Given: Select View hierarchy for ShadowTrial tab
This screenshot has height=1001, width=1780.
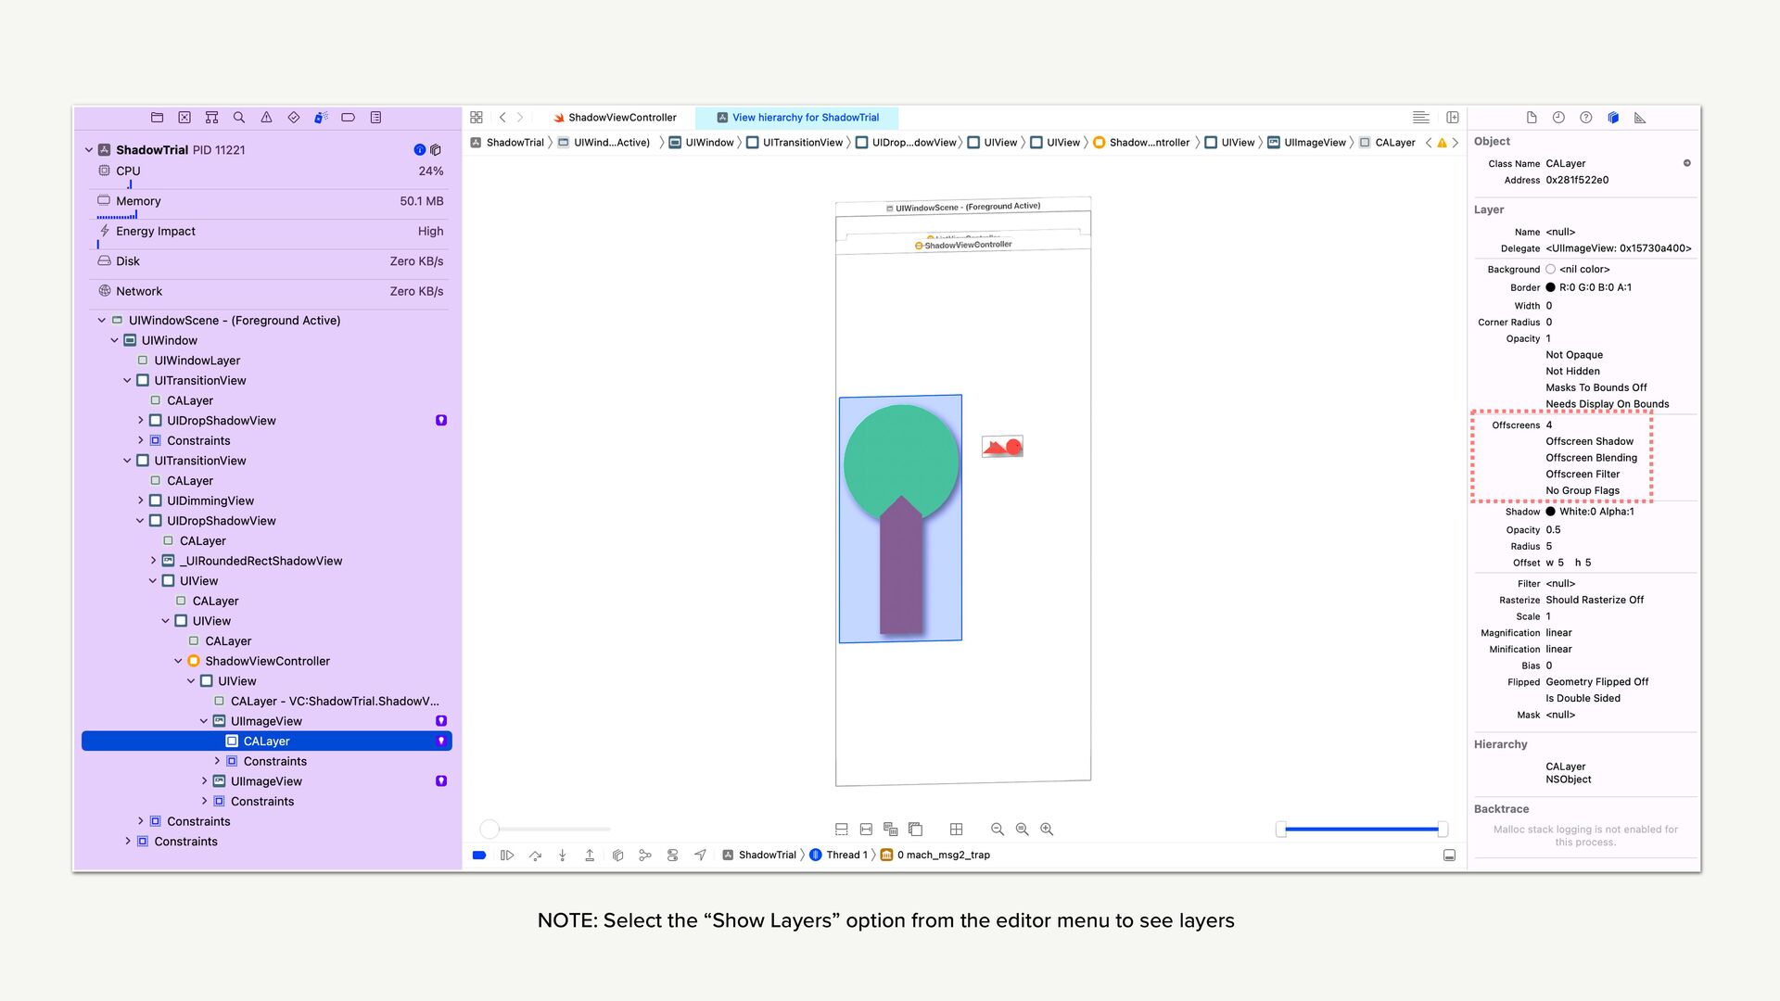Looking at the screenshot, I should (x=797, y=118).
